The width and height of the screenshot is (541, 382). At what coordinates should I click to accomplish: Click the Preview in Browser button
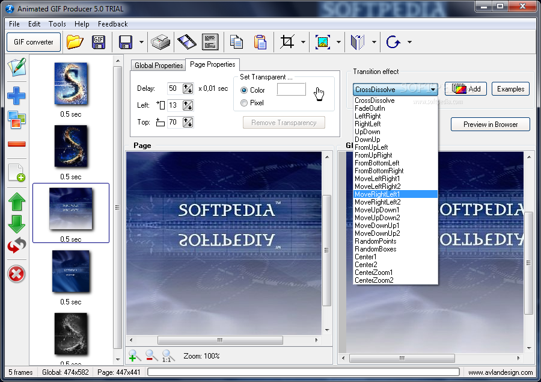pos(491,125)
